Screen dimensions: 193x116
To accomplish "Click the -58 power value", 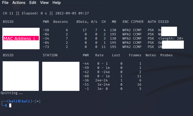I will pyautogui.click(x=46, y=30).
